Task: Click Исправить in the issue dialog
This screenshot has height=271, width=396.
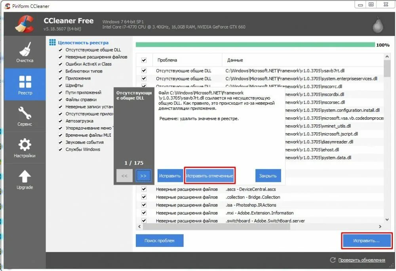Action: pos(170,176)
